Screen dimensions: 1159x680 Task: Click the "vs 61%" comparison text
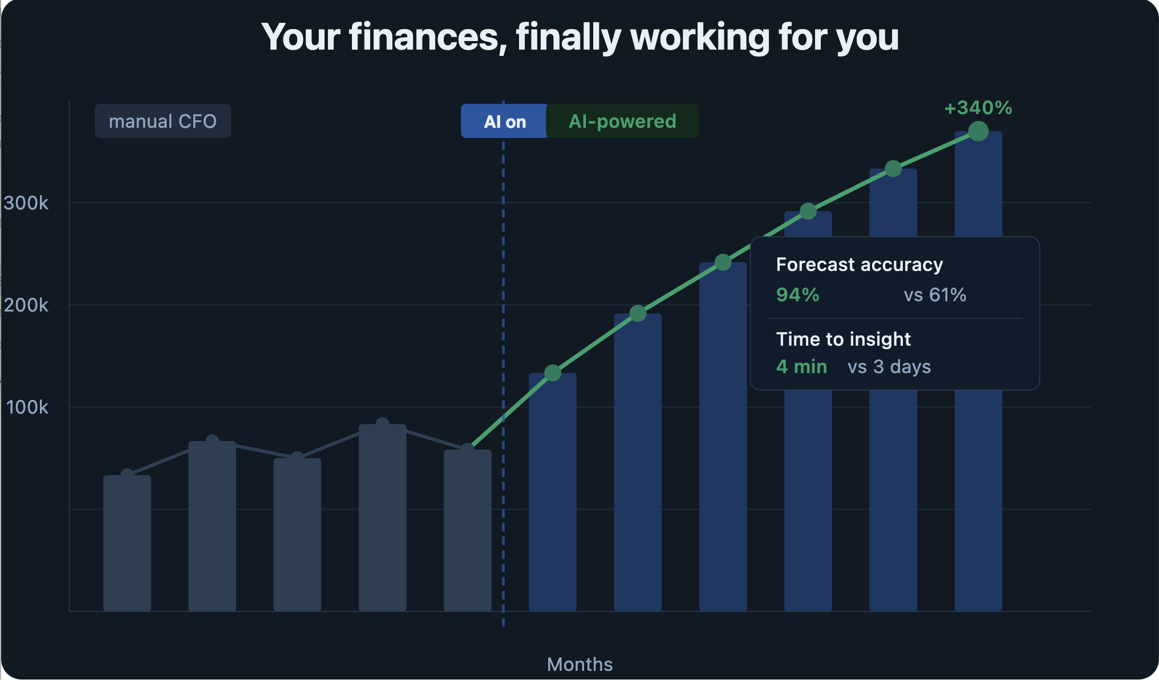tap(935, 295)
